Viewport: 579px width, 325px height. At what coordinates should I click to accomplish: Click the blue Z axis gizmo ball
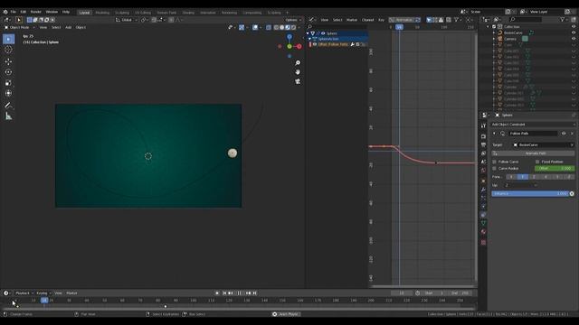289,37
